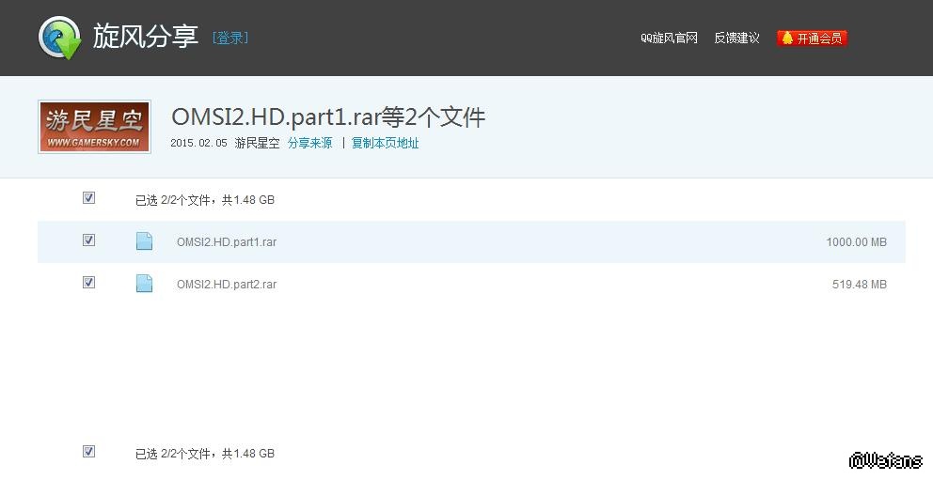Click the 519.48 MB size value
Screen dimensions: 933x480
pyautogui.click(x=860, y=285)
